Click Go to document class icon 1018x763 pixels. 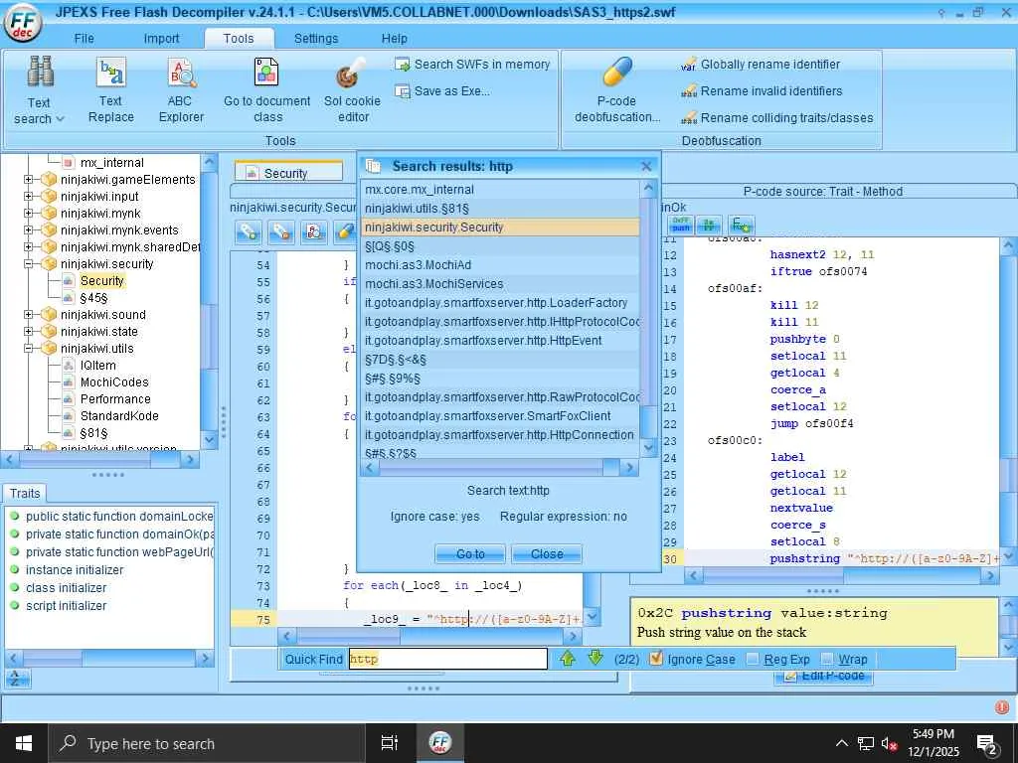[266, 91]
